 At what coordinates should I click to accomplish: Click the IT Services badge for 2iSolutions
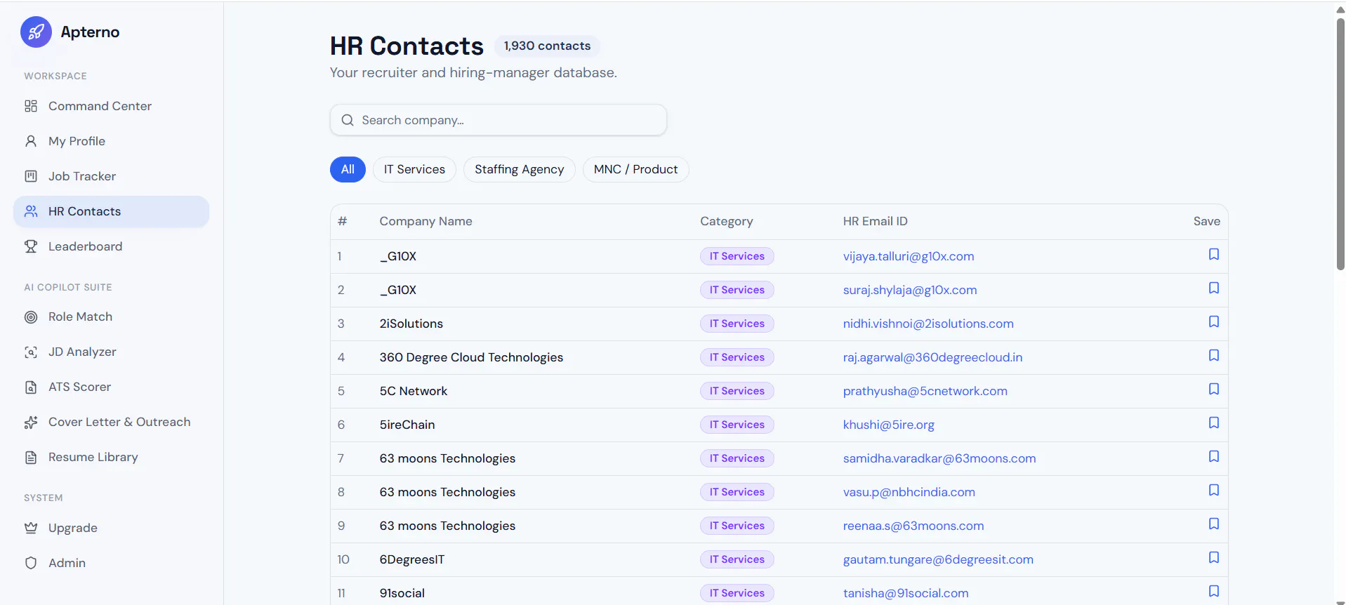coord(737,324)
